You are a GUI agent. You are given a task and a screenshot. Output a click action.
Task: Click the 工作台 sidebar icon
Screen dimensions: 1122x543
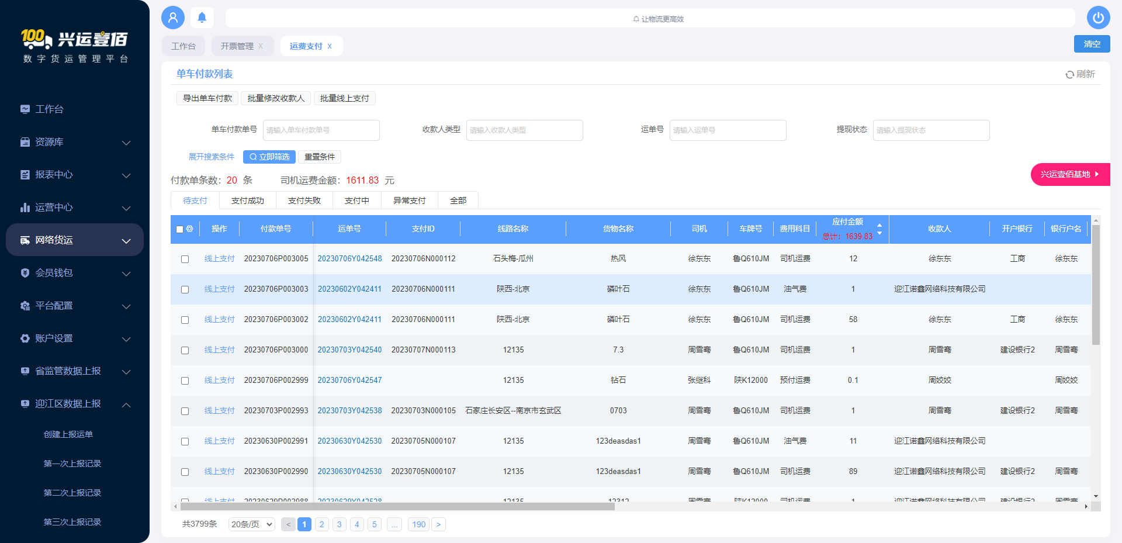[25, 109]
